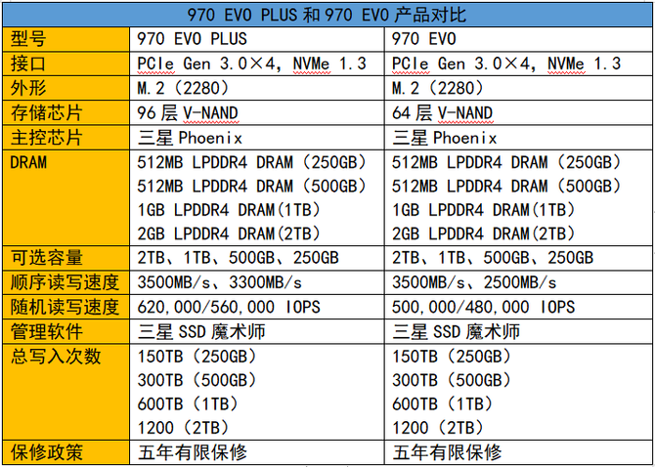This screenshot has height=467, width=655.
Task: Select "300TB (500GB)" in the 970 EVO PLUS column
Action: coord(197,380)
